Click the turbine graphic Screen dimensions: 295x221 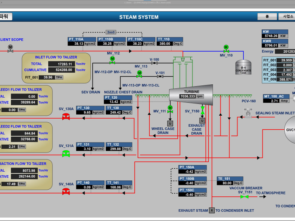(x=191, y=95)
